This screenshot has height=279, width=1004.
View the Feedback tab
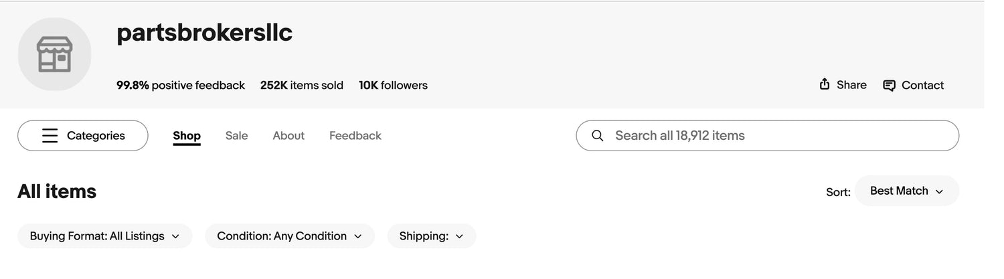point(355,136)
